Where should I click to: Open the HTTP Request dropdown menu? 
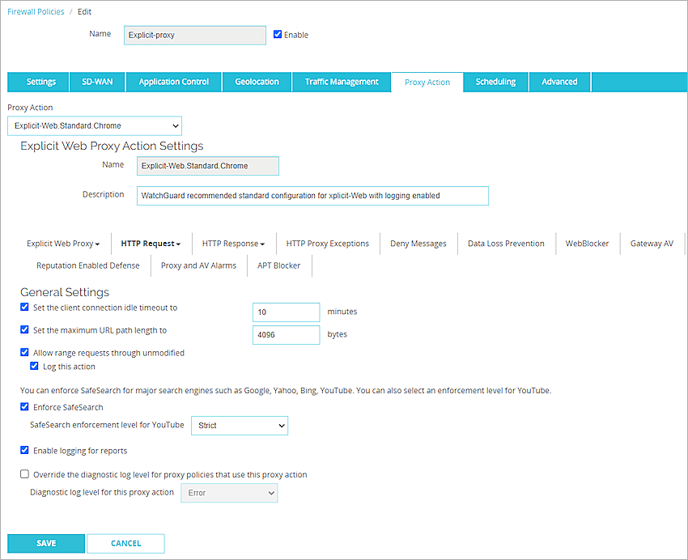click(151, 243)
